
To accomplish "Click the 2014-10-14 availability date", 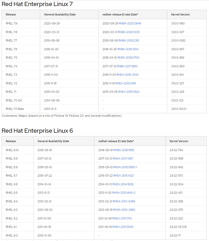I will point(44,184).
